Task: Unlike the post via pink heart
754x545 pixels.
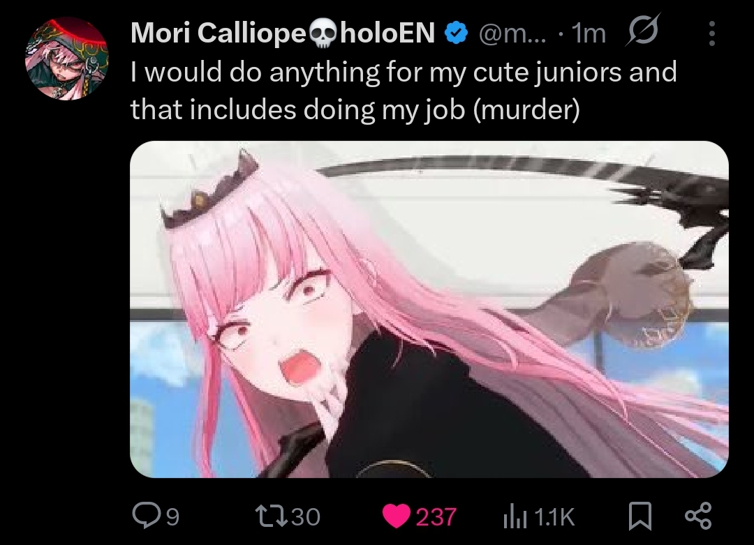Action: 397,516
